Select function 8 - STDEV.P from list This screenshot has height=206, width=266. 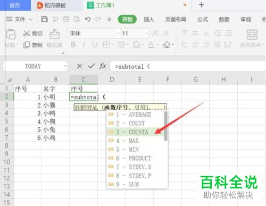(136, 176)
